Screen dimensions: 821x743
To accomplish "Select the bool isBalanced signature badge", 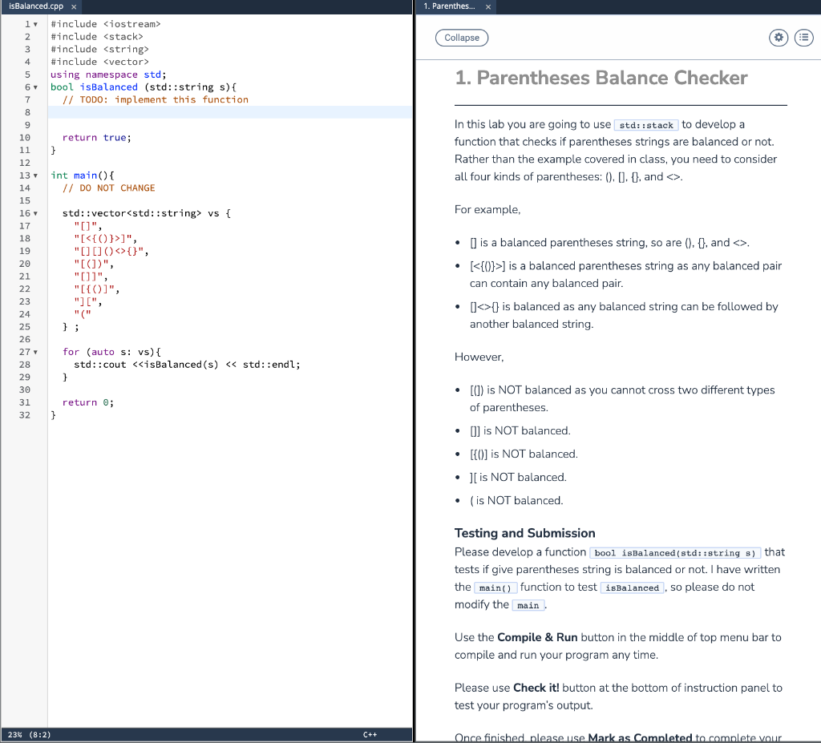I will (x=675, y=552).
